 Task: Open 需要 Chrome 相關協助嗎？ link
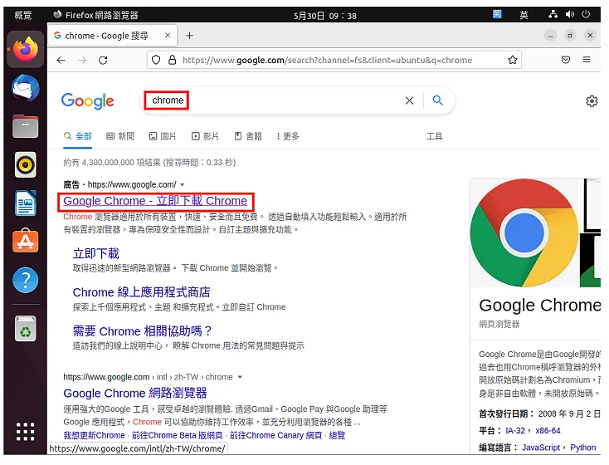pos(142,331)
